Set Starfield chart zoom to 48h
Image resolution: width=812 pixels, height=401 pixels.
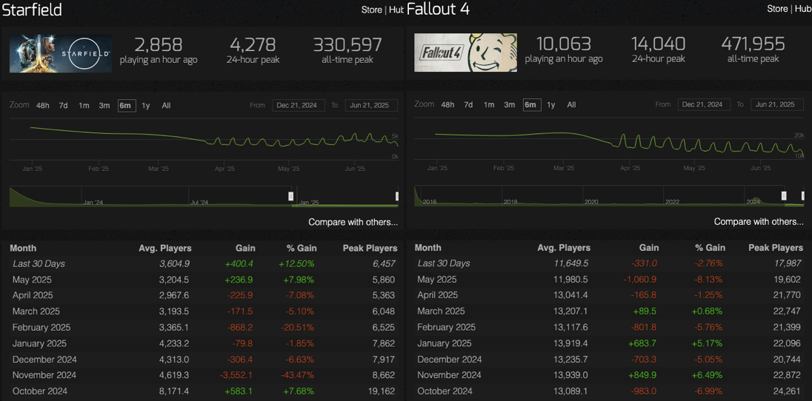43,106
